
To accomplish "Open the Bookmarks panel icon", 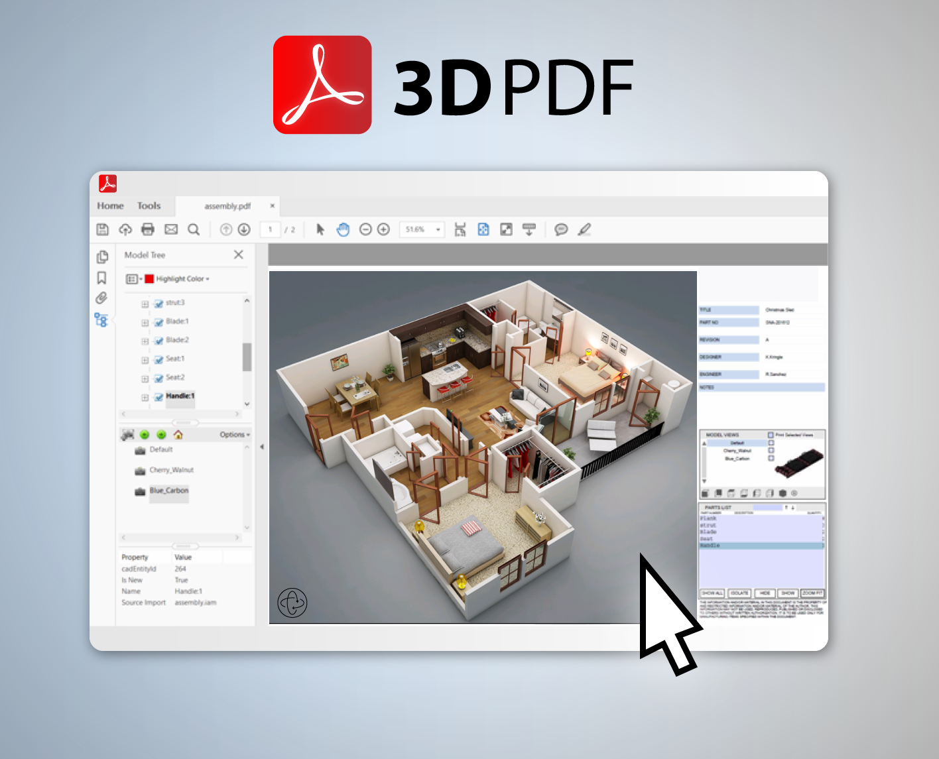I will click(x=101, y=278).
